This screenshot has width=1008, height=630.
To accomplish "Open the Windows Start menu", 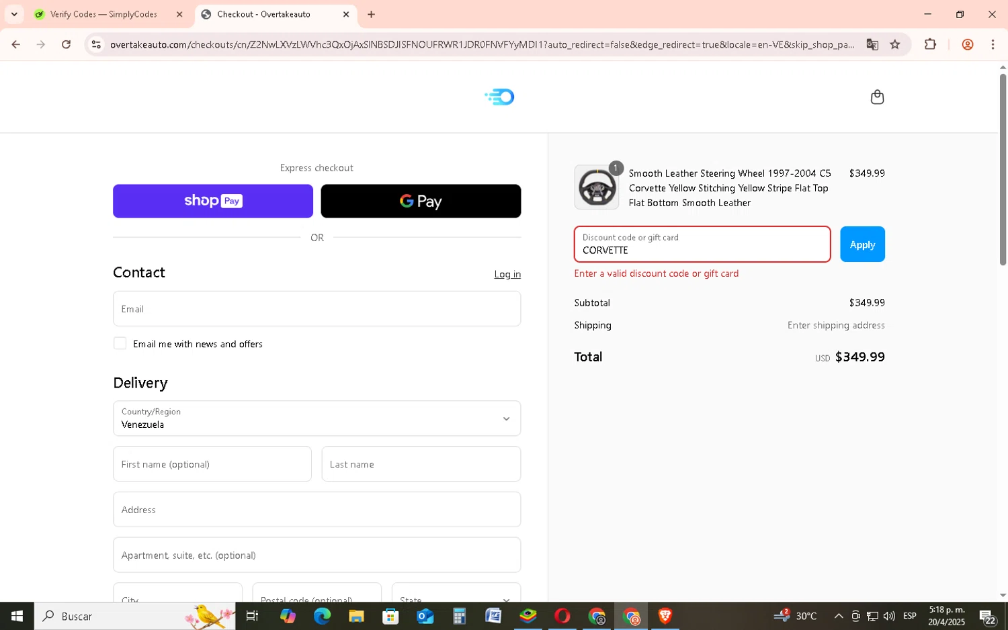I will [17, 616].
